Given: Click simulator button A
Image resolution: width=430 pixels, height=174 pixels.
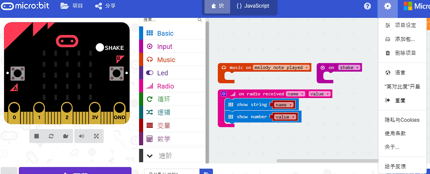Looking at the screenshot, I should tap(17, 73).
